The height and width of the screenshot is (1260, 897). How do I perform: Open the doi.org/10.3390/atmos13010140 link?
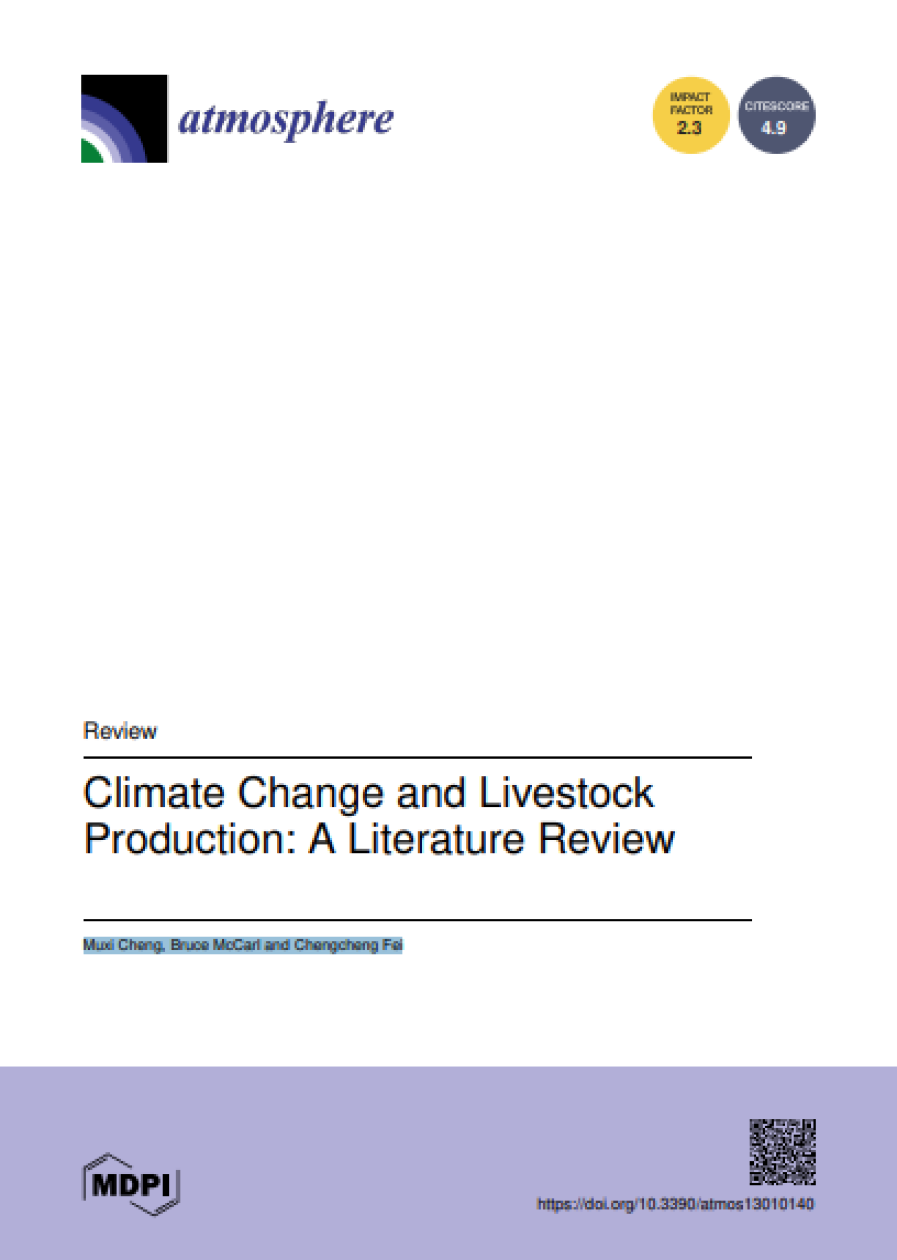click(x=675, y=1204)
